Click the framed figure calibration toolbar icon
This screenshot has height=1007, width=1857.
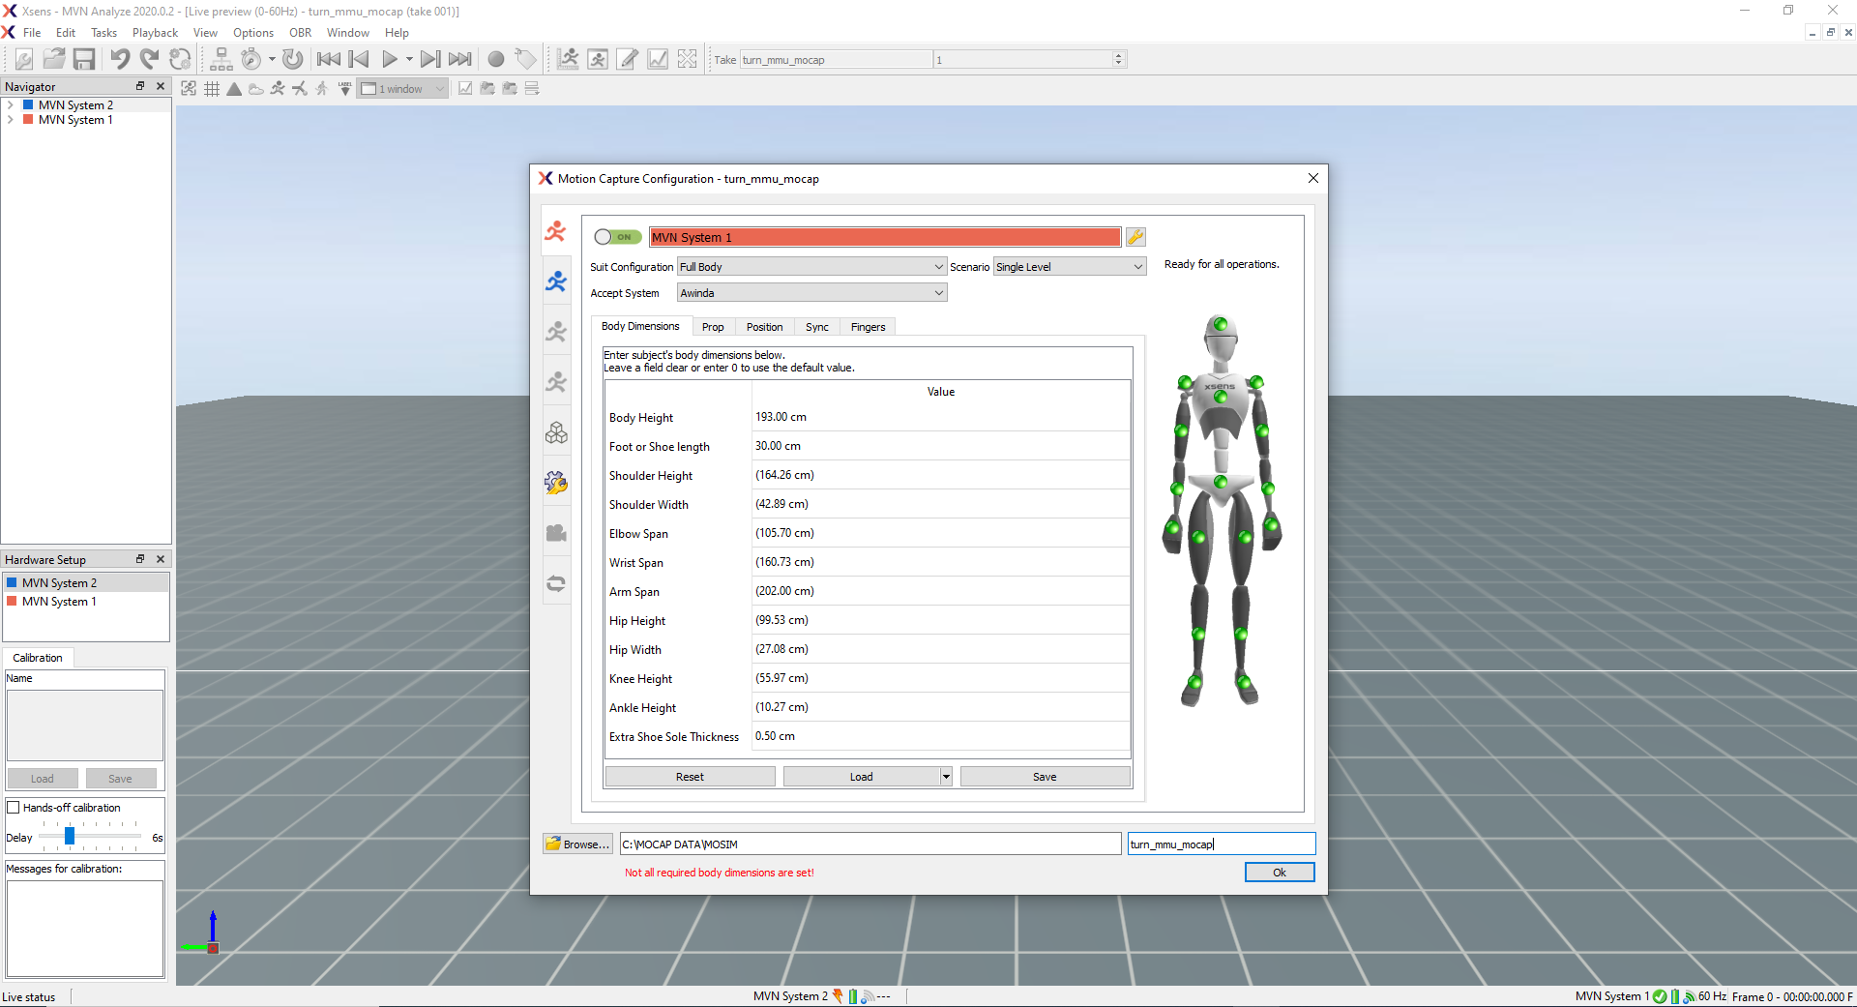[598, 59]
